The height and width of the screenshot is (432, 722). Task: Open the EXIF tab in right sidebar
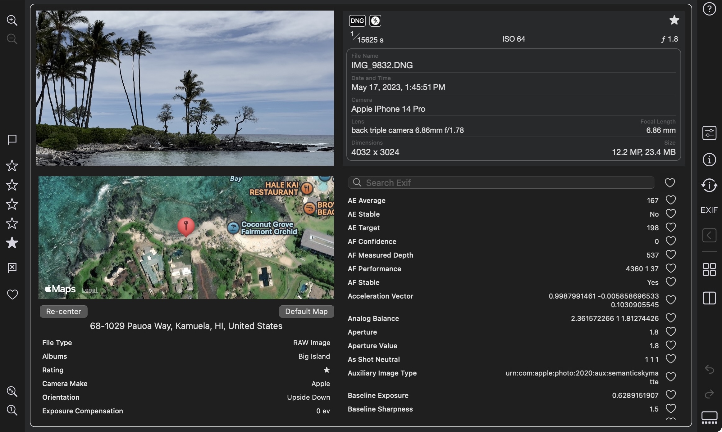point(709,210)
